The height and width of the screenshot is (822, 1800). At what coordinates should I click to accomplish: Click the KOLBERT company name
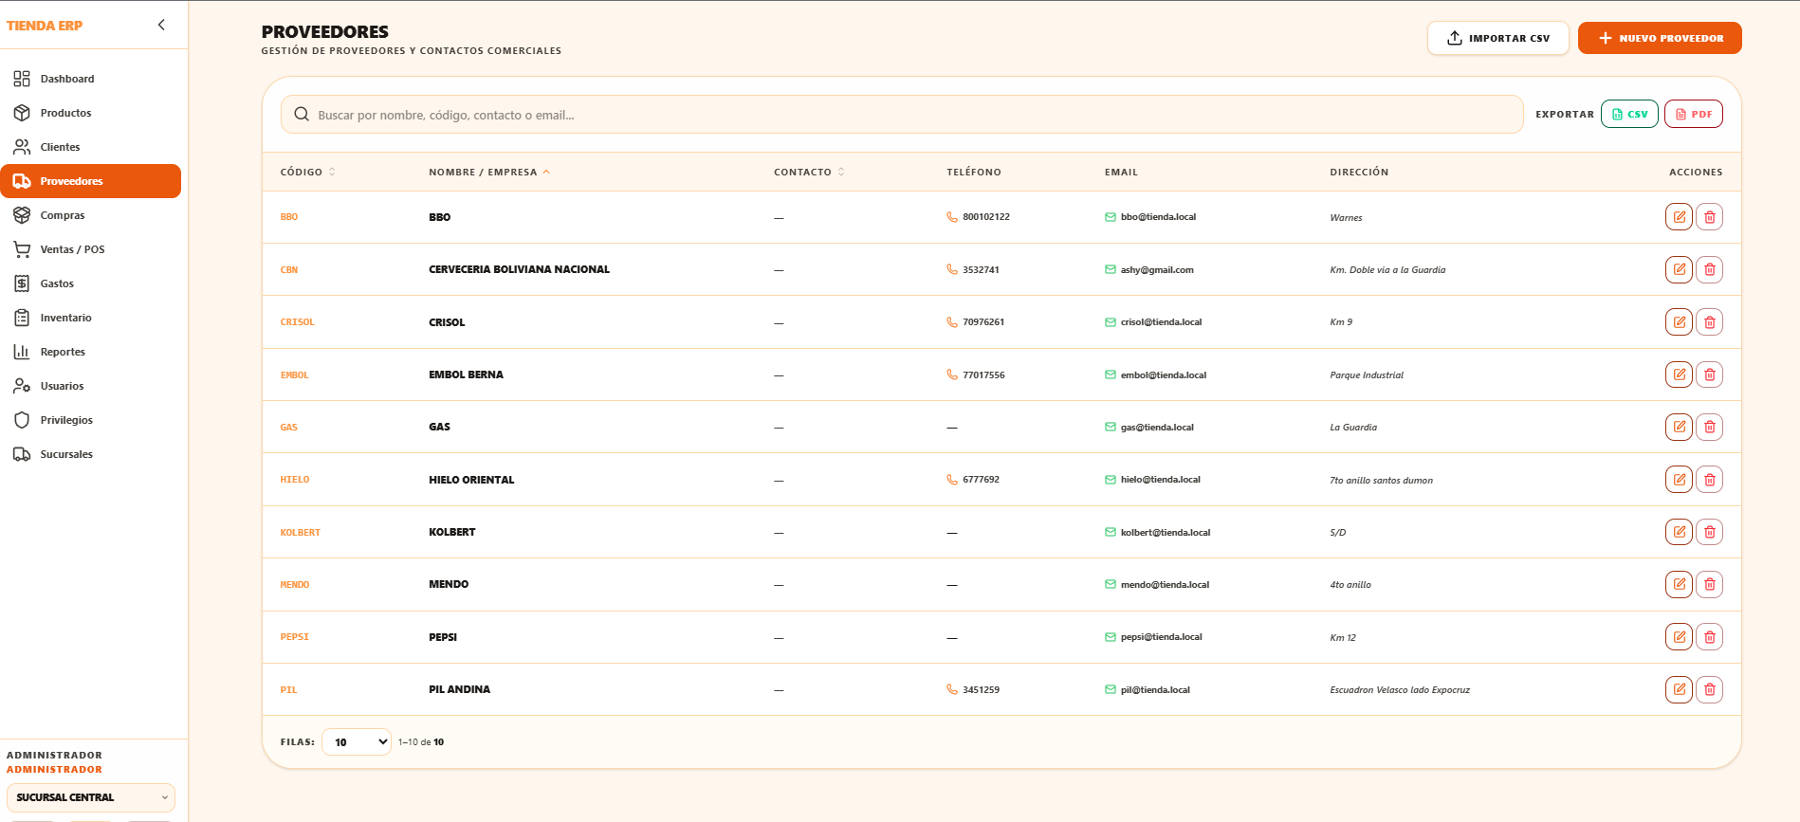[x=452, y=532]
